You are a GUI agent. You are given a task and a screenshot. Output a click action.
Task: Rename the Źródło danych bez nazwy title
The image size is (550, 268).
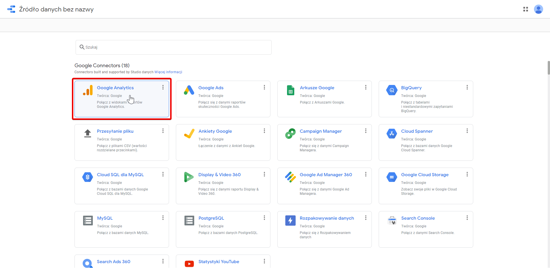[56, 9]
